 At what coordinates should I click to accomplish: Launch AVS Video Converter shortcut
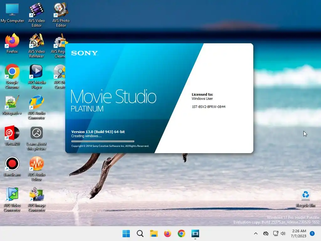pyautogui.click(x=12, y=199)
